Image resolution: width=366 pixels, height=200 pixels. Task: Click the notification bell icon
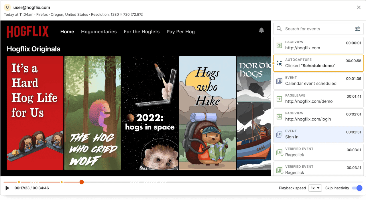pos(261,30)
